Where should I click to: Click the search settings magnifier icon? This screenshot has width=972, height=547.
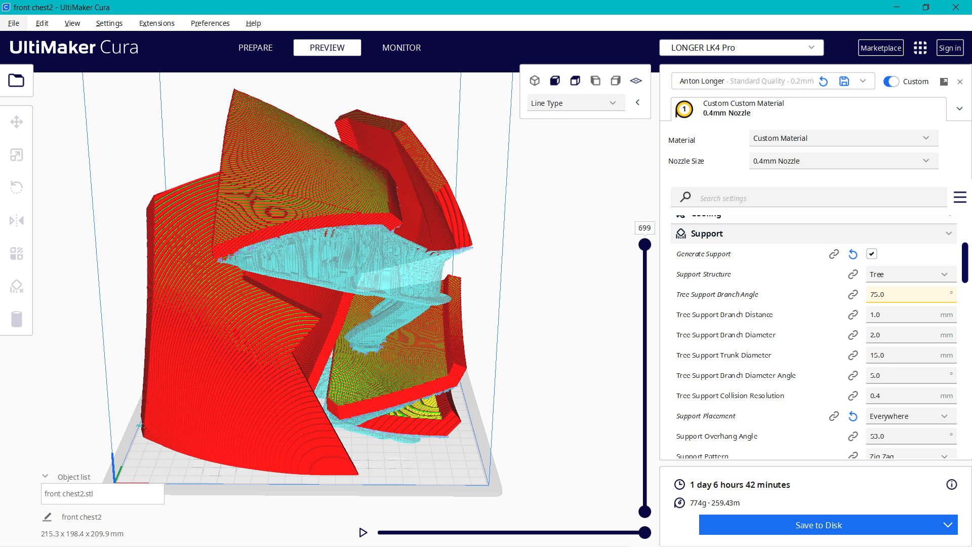pos(685,197)
